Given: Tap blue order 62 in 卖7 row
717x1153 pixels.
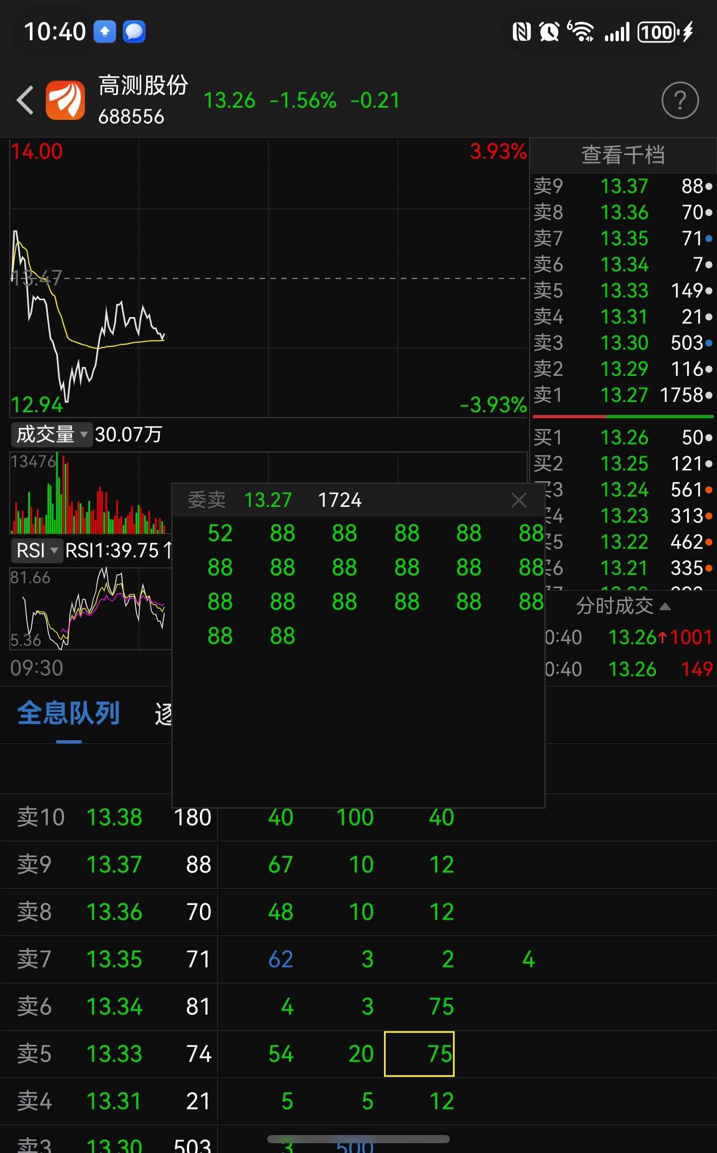Looking at the screenshot, I should click(x=281, y=959).
